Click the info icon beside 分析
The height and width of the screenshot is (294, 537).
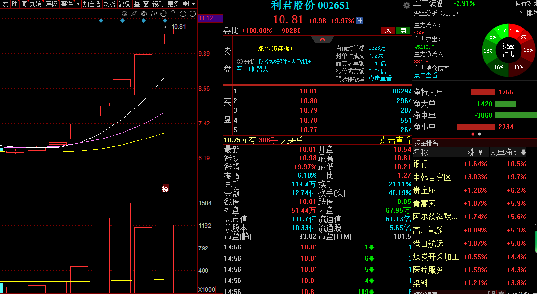pyautogui.click(x=240, y=62)
